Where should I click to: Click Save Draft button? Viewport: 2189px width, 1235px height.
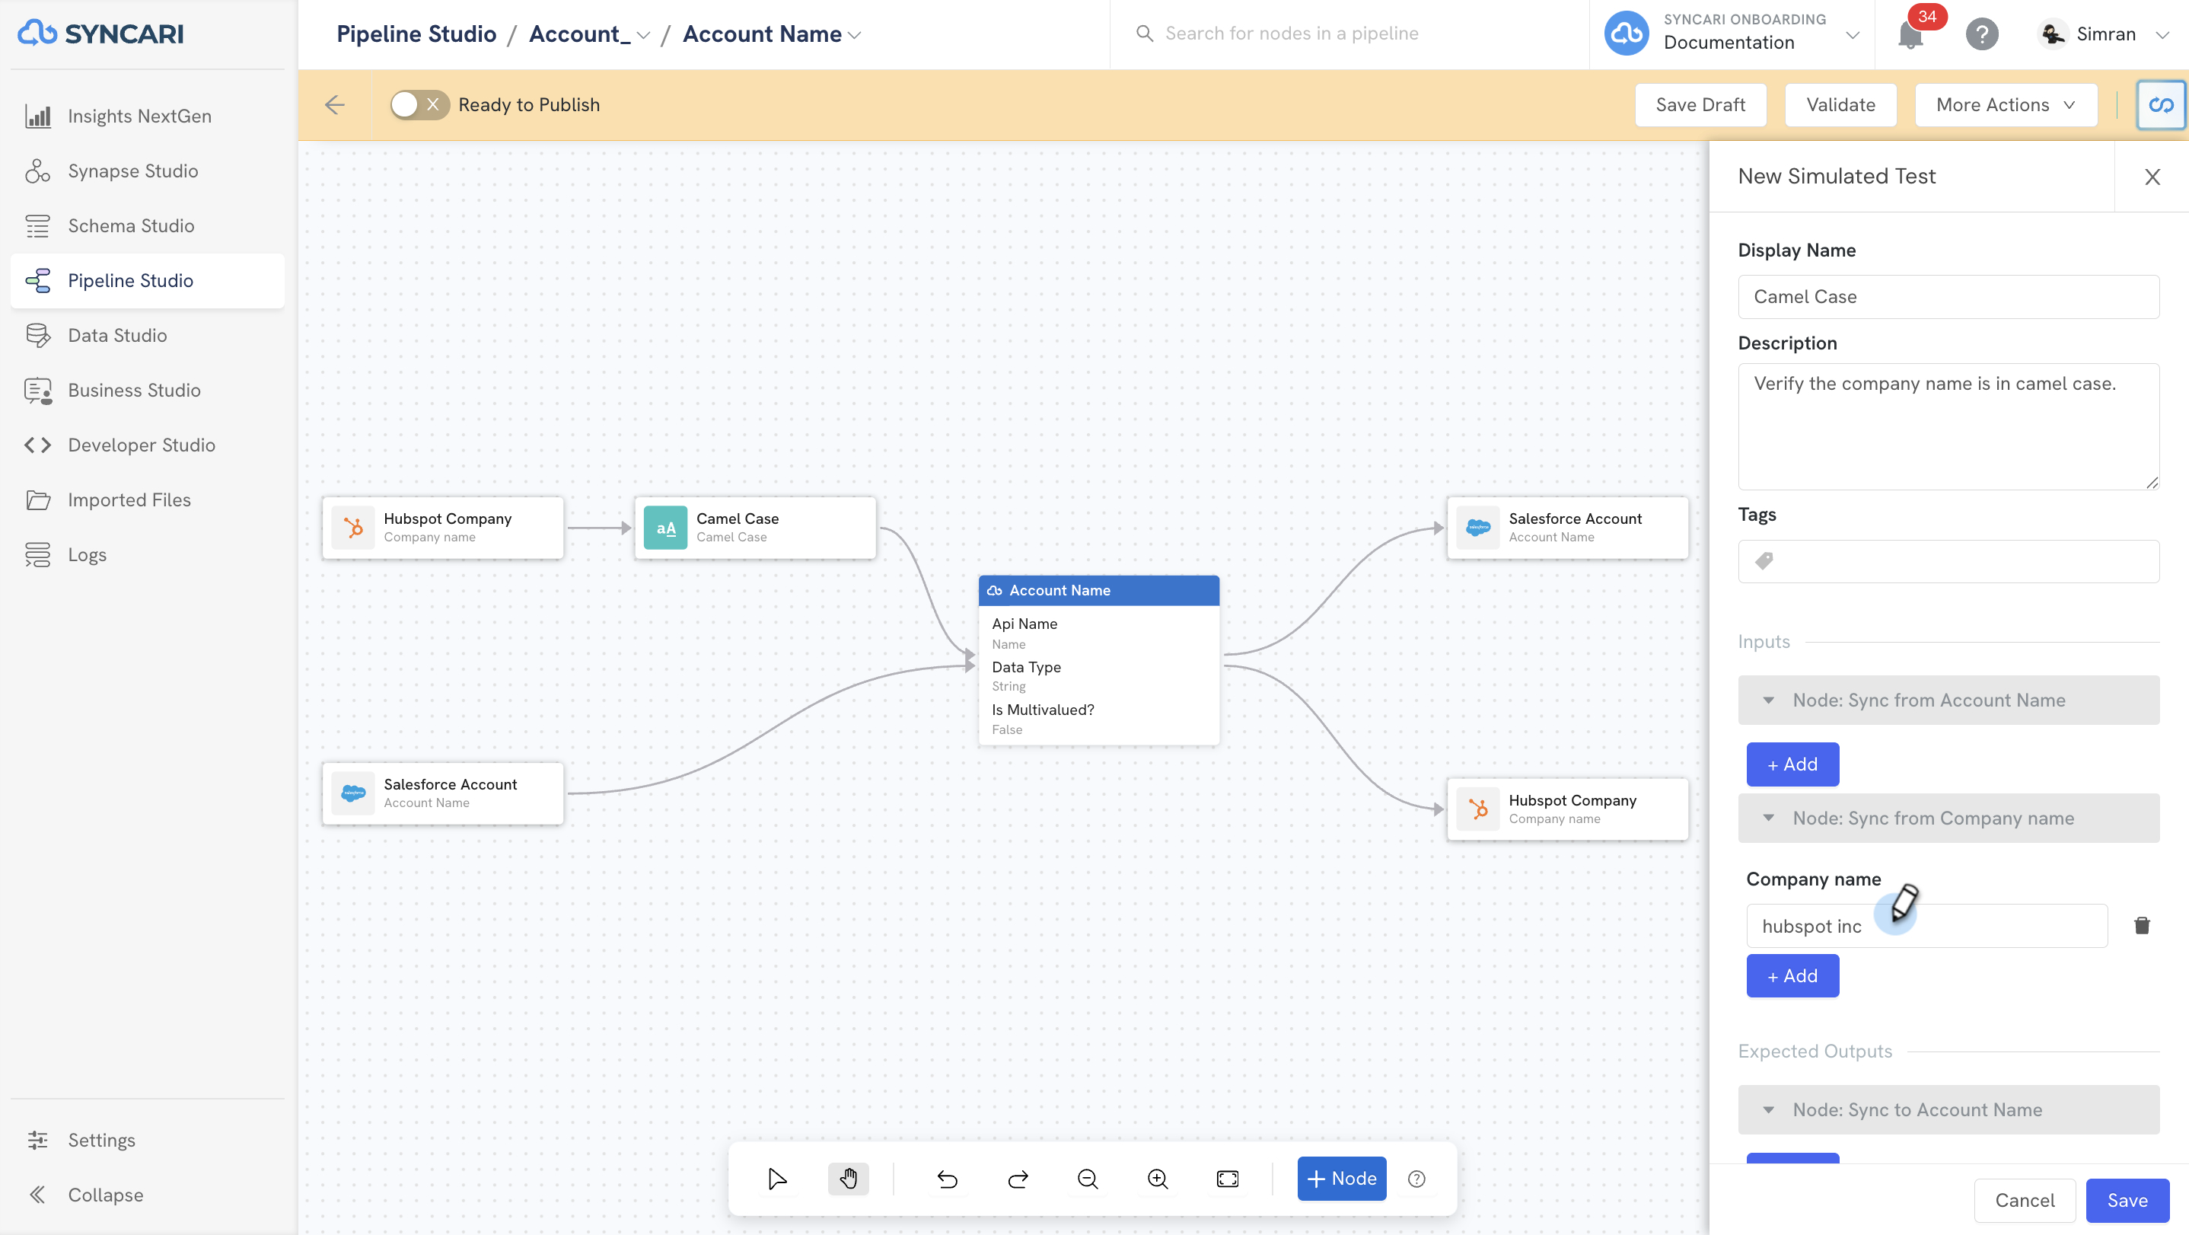point(1700,104)
